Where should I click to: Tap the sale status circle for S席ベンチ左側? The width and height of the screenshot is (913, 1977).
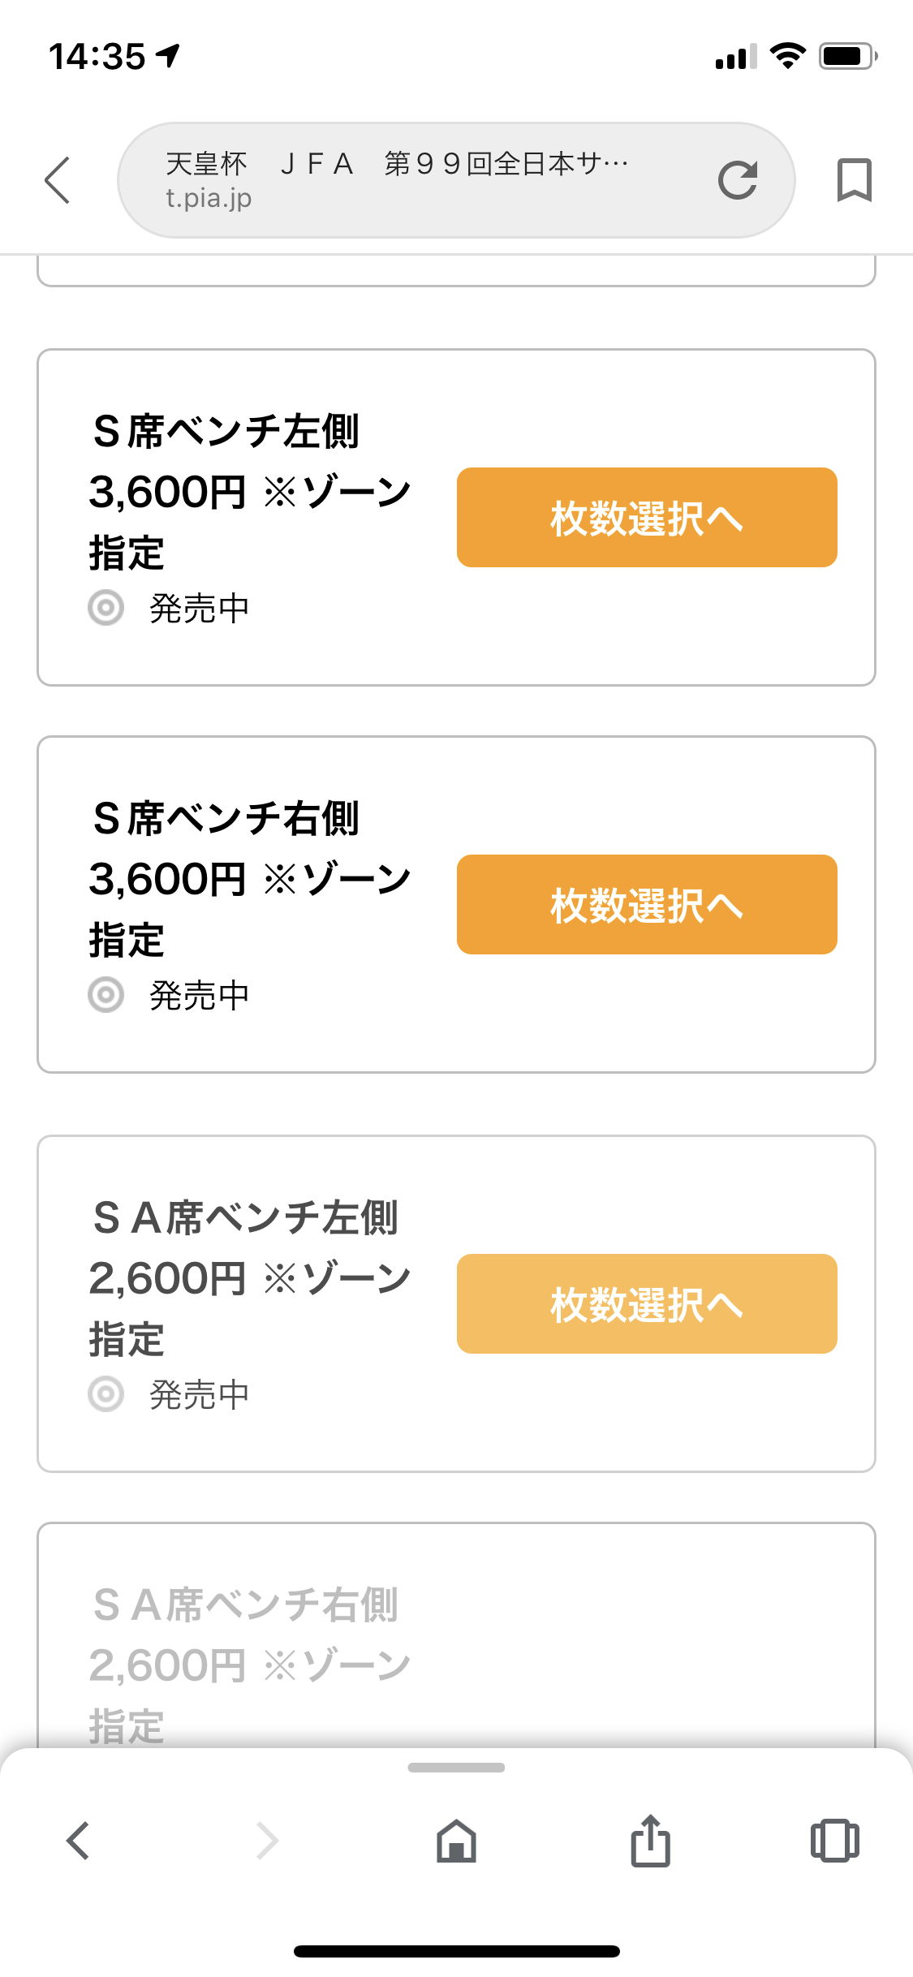[106, 608]
